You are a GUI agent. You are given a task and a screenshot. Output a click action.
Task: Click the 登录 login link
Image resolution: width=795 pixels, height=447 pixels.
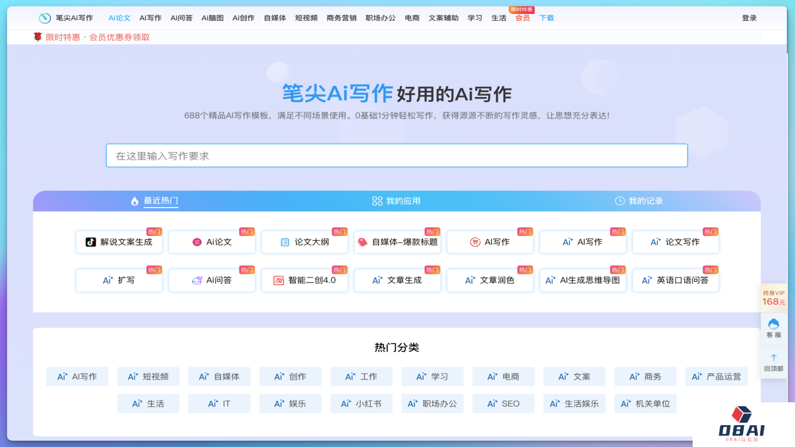pyautogui.click(x=749, y=18)
